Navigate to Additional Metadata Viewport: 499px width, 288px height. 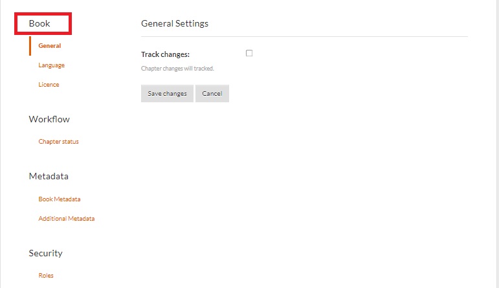pos(66,219)
